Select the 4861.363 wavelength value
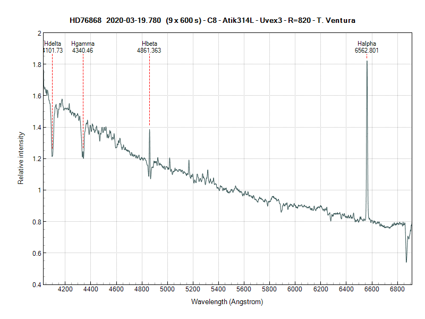 (x=149, y=51)
